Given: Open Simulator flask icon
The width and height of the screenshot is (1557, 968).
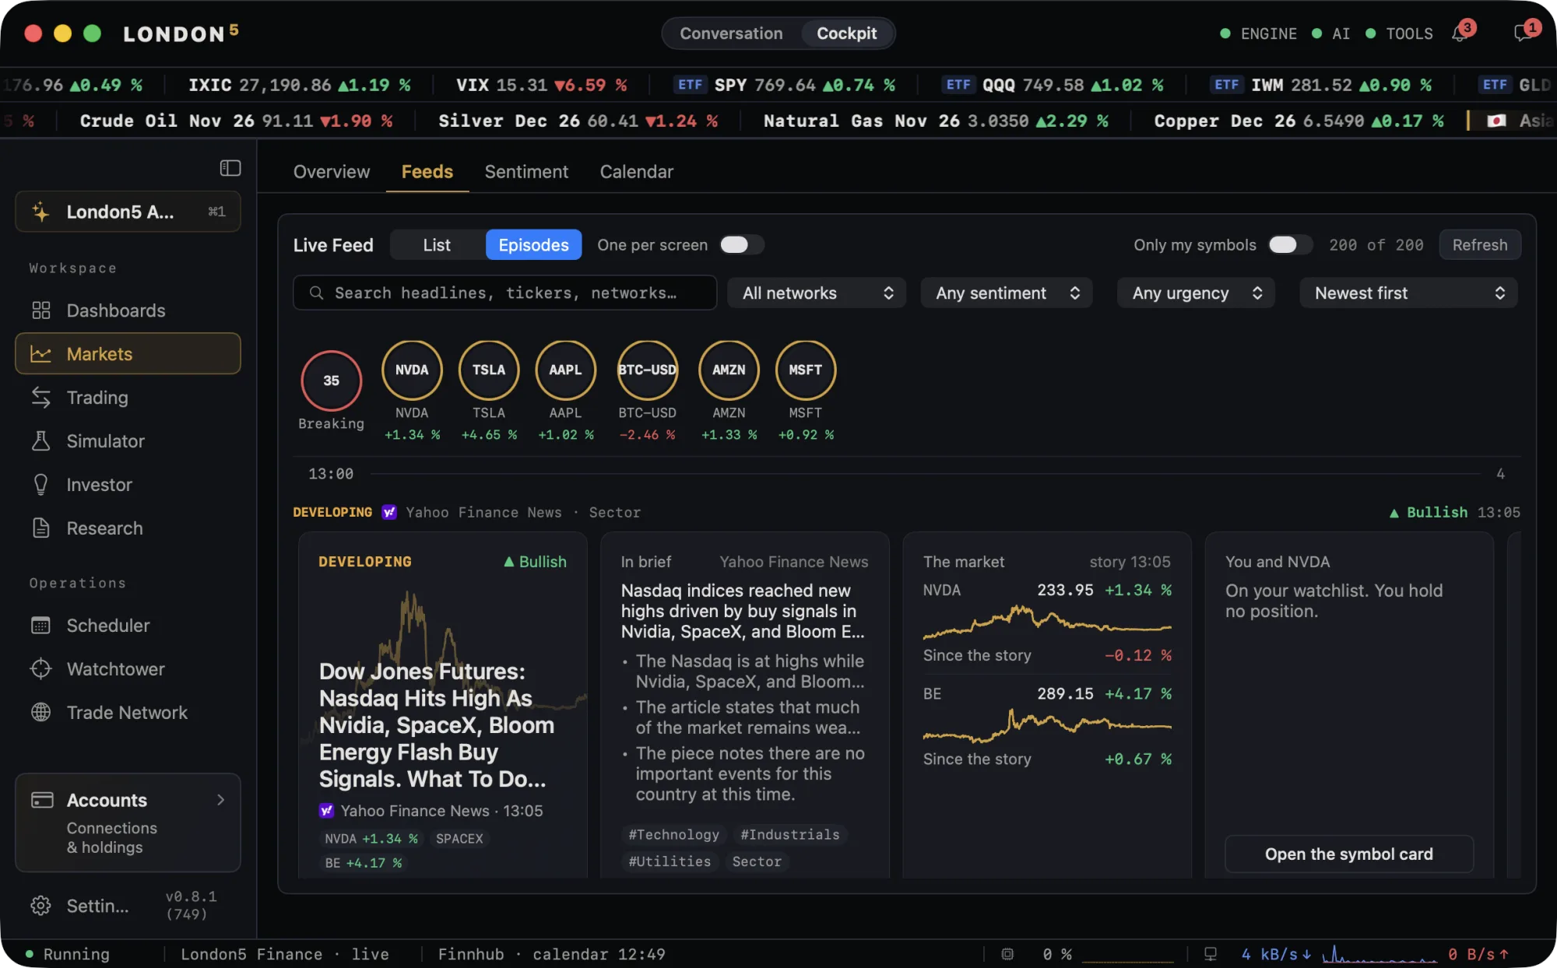Looking at the screenshot, I should [40, 441].
